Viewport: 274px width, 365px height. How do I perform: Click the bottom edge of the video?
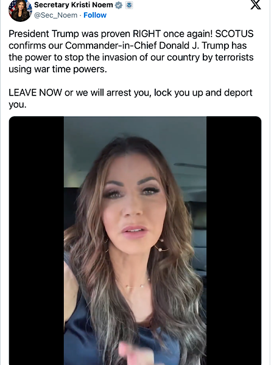[x=135, y=363]
